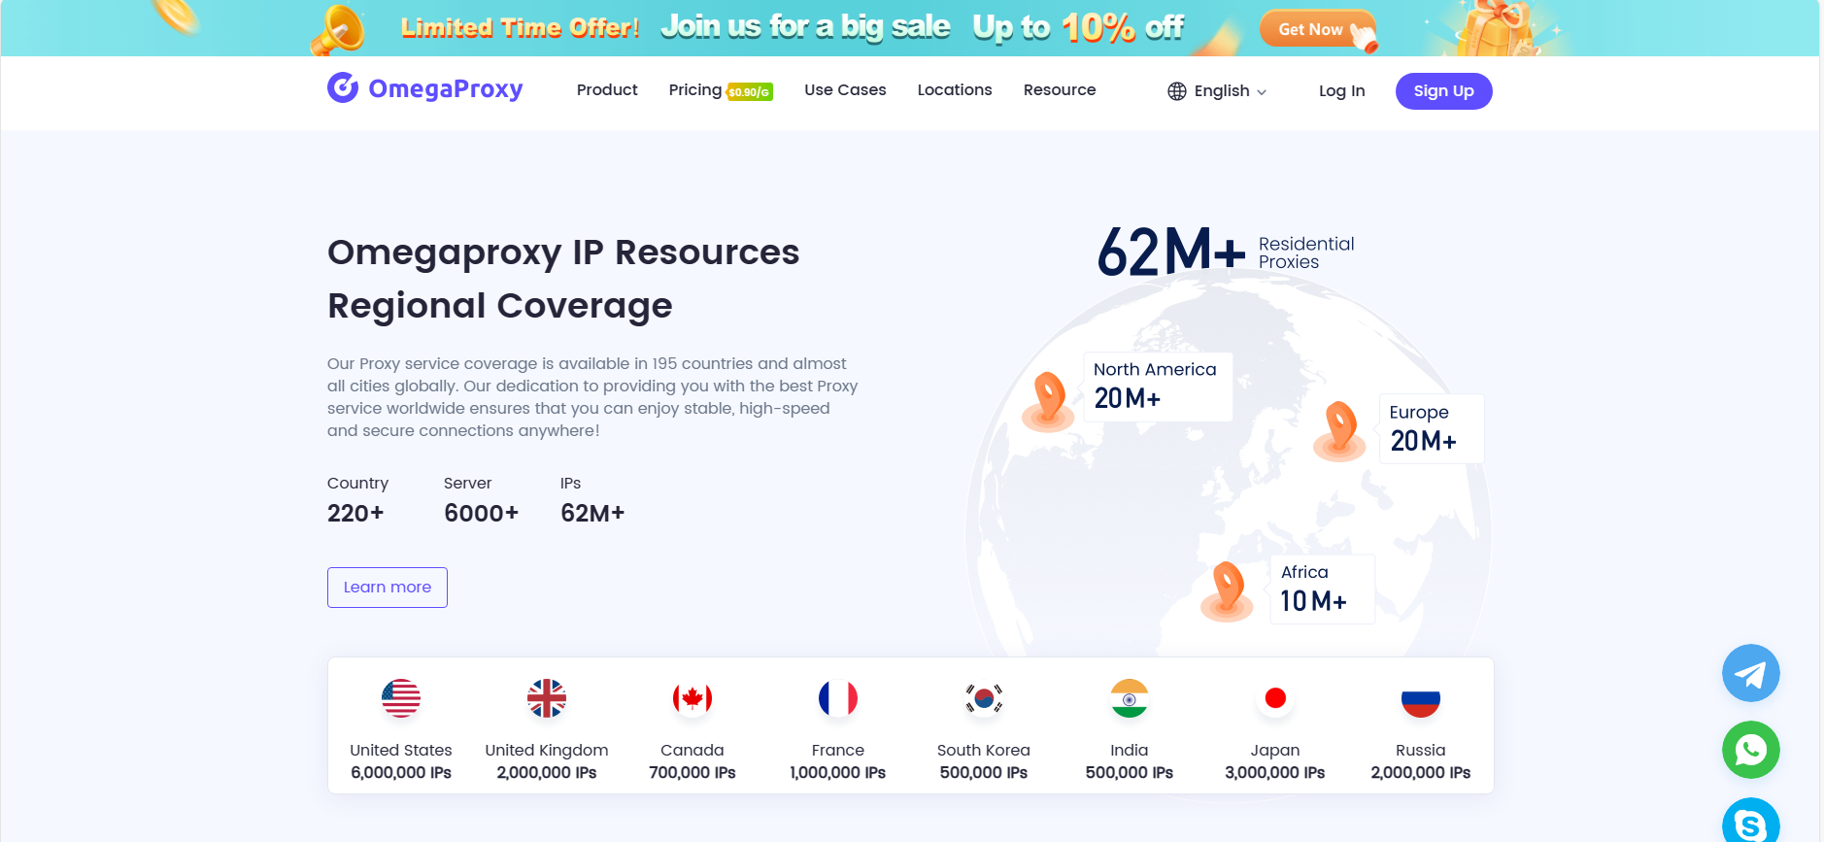Click the North America map pin
Screen dimensions: 1824x842
pyautogui.click(x=1049, y=400)
